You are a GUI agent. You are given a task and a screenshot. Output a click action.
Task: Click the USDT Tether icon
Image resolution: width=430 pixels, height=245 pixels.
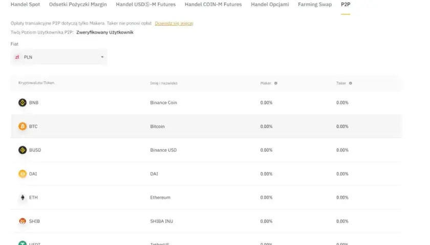[x=23, y=243]
